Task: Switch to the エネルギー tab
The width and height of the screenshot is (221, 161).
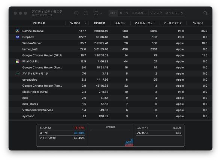Action: [139, 13]
